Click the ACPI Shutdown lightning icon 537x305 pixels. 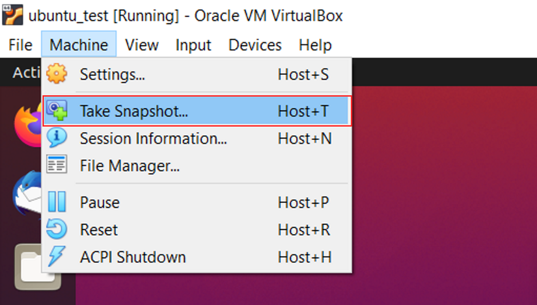(57, 257)
